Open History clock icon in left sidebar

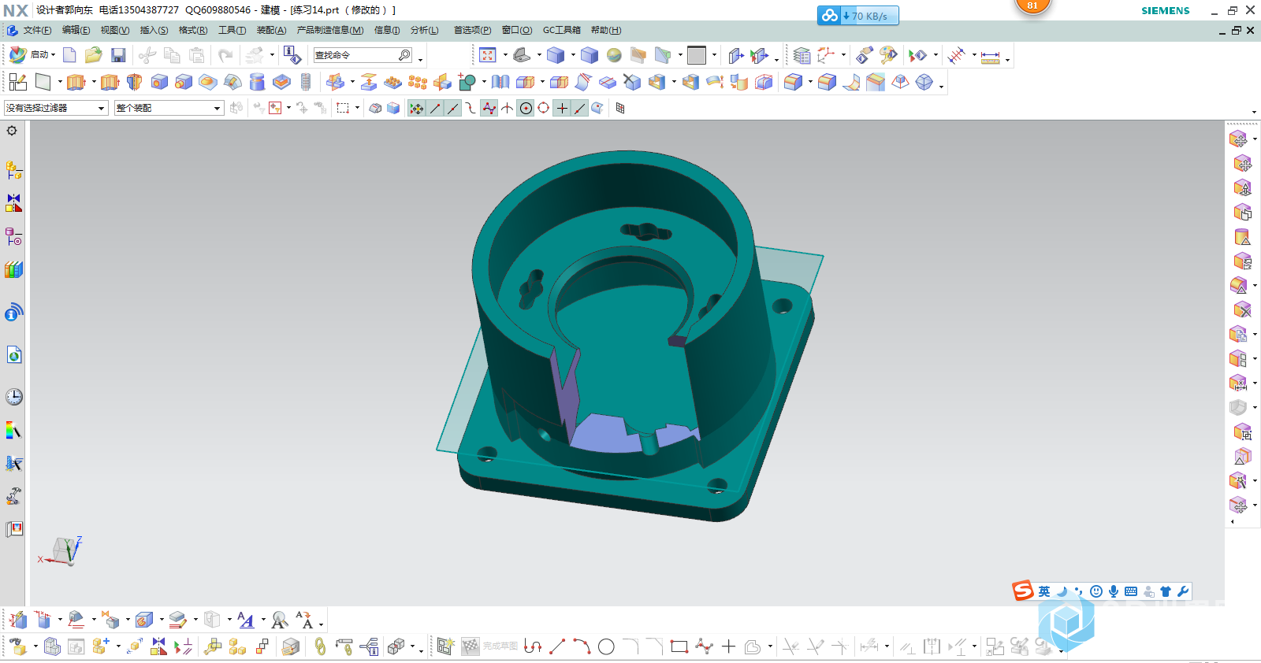click(x=14, y=397)
